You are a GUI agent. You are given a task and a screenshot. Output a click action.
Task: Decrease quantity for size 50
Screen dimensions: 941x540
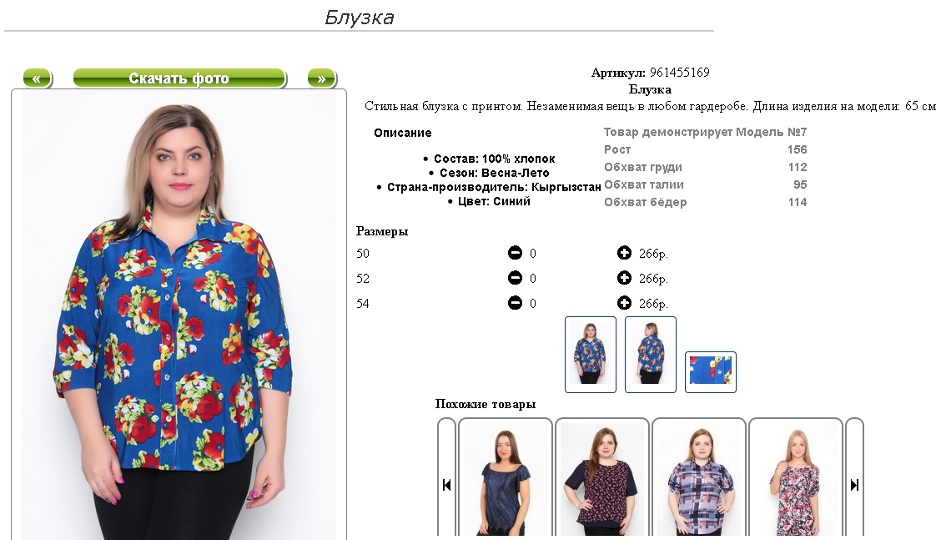(x=515, y=253)
